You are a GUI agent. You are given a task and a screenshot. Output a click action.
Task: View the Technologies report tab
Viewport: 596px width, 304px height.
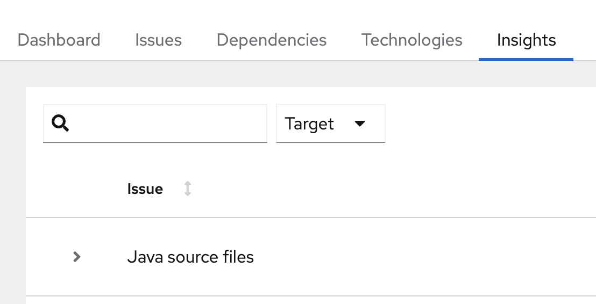coord(412,40)
